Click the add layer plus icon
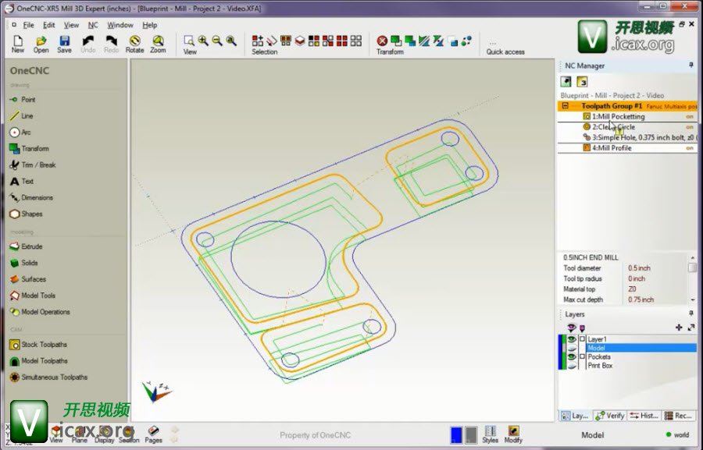Viewport: 703px width, 450px height. pos(678,328)
